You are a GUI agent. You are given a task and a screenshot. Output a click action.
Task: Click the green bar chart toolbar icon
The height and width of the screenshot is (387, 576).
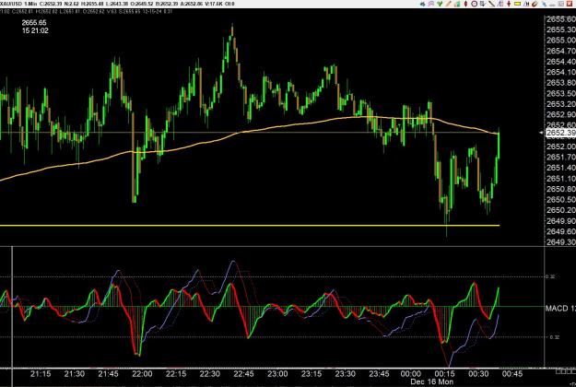[x=457, y=4]
